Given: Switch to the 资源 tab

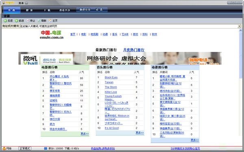Looking at the screenshot, I should click(12, 10).
